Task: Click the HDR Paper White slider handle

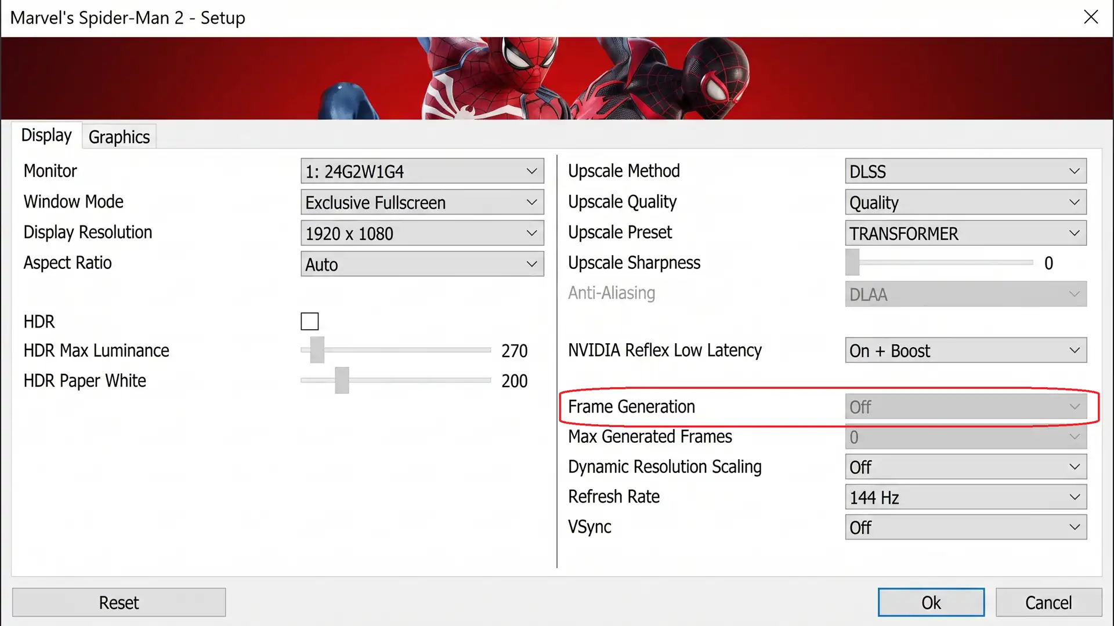Action: [342, 380]
